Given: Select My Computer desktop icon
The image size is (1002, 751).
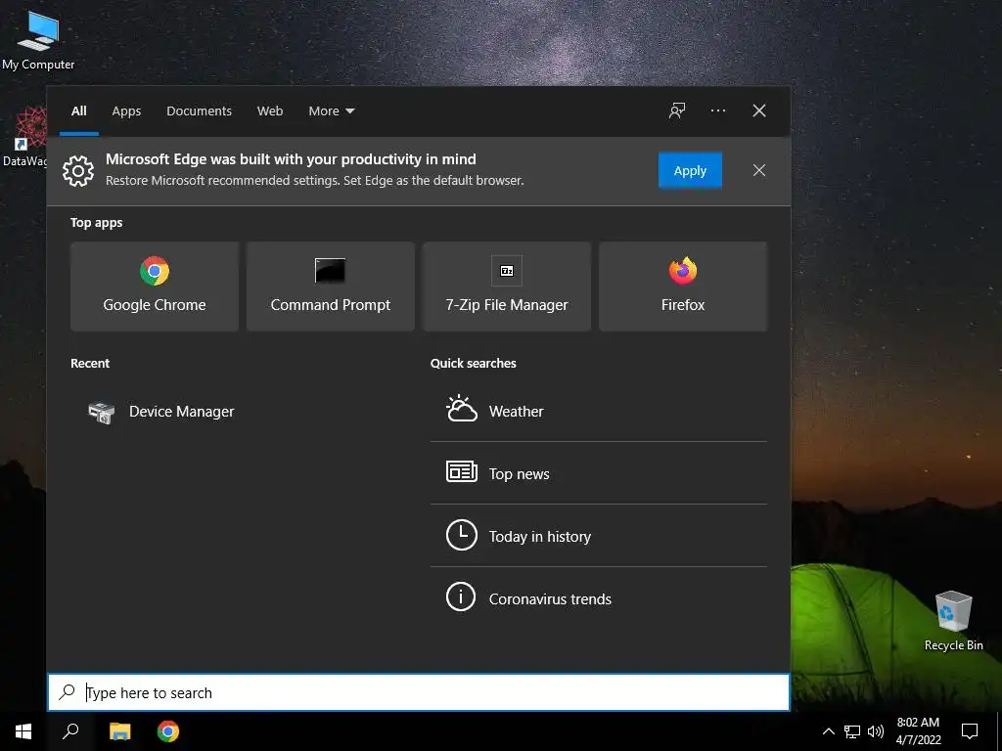Looking at the screenshot, I should pyautogui.click(x=38, y=39).
